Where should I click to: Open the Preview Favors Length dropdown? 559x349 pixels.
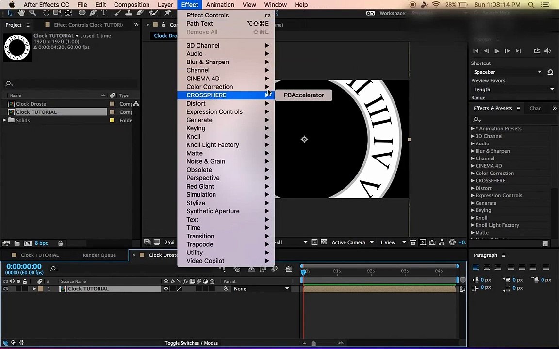513,89
